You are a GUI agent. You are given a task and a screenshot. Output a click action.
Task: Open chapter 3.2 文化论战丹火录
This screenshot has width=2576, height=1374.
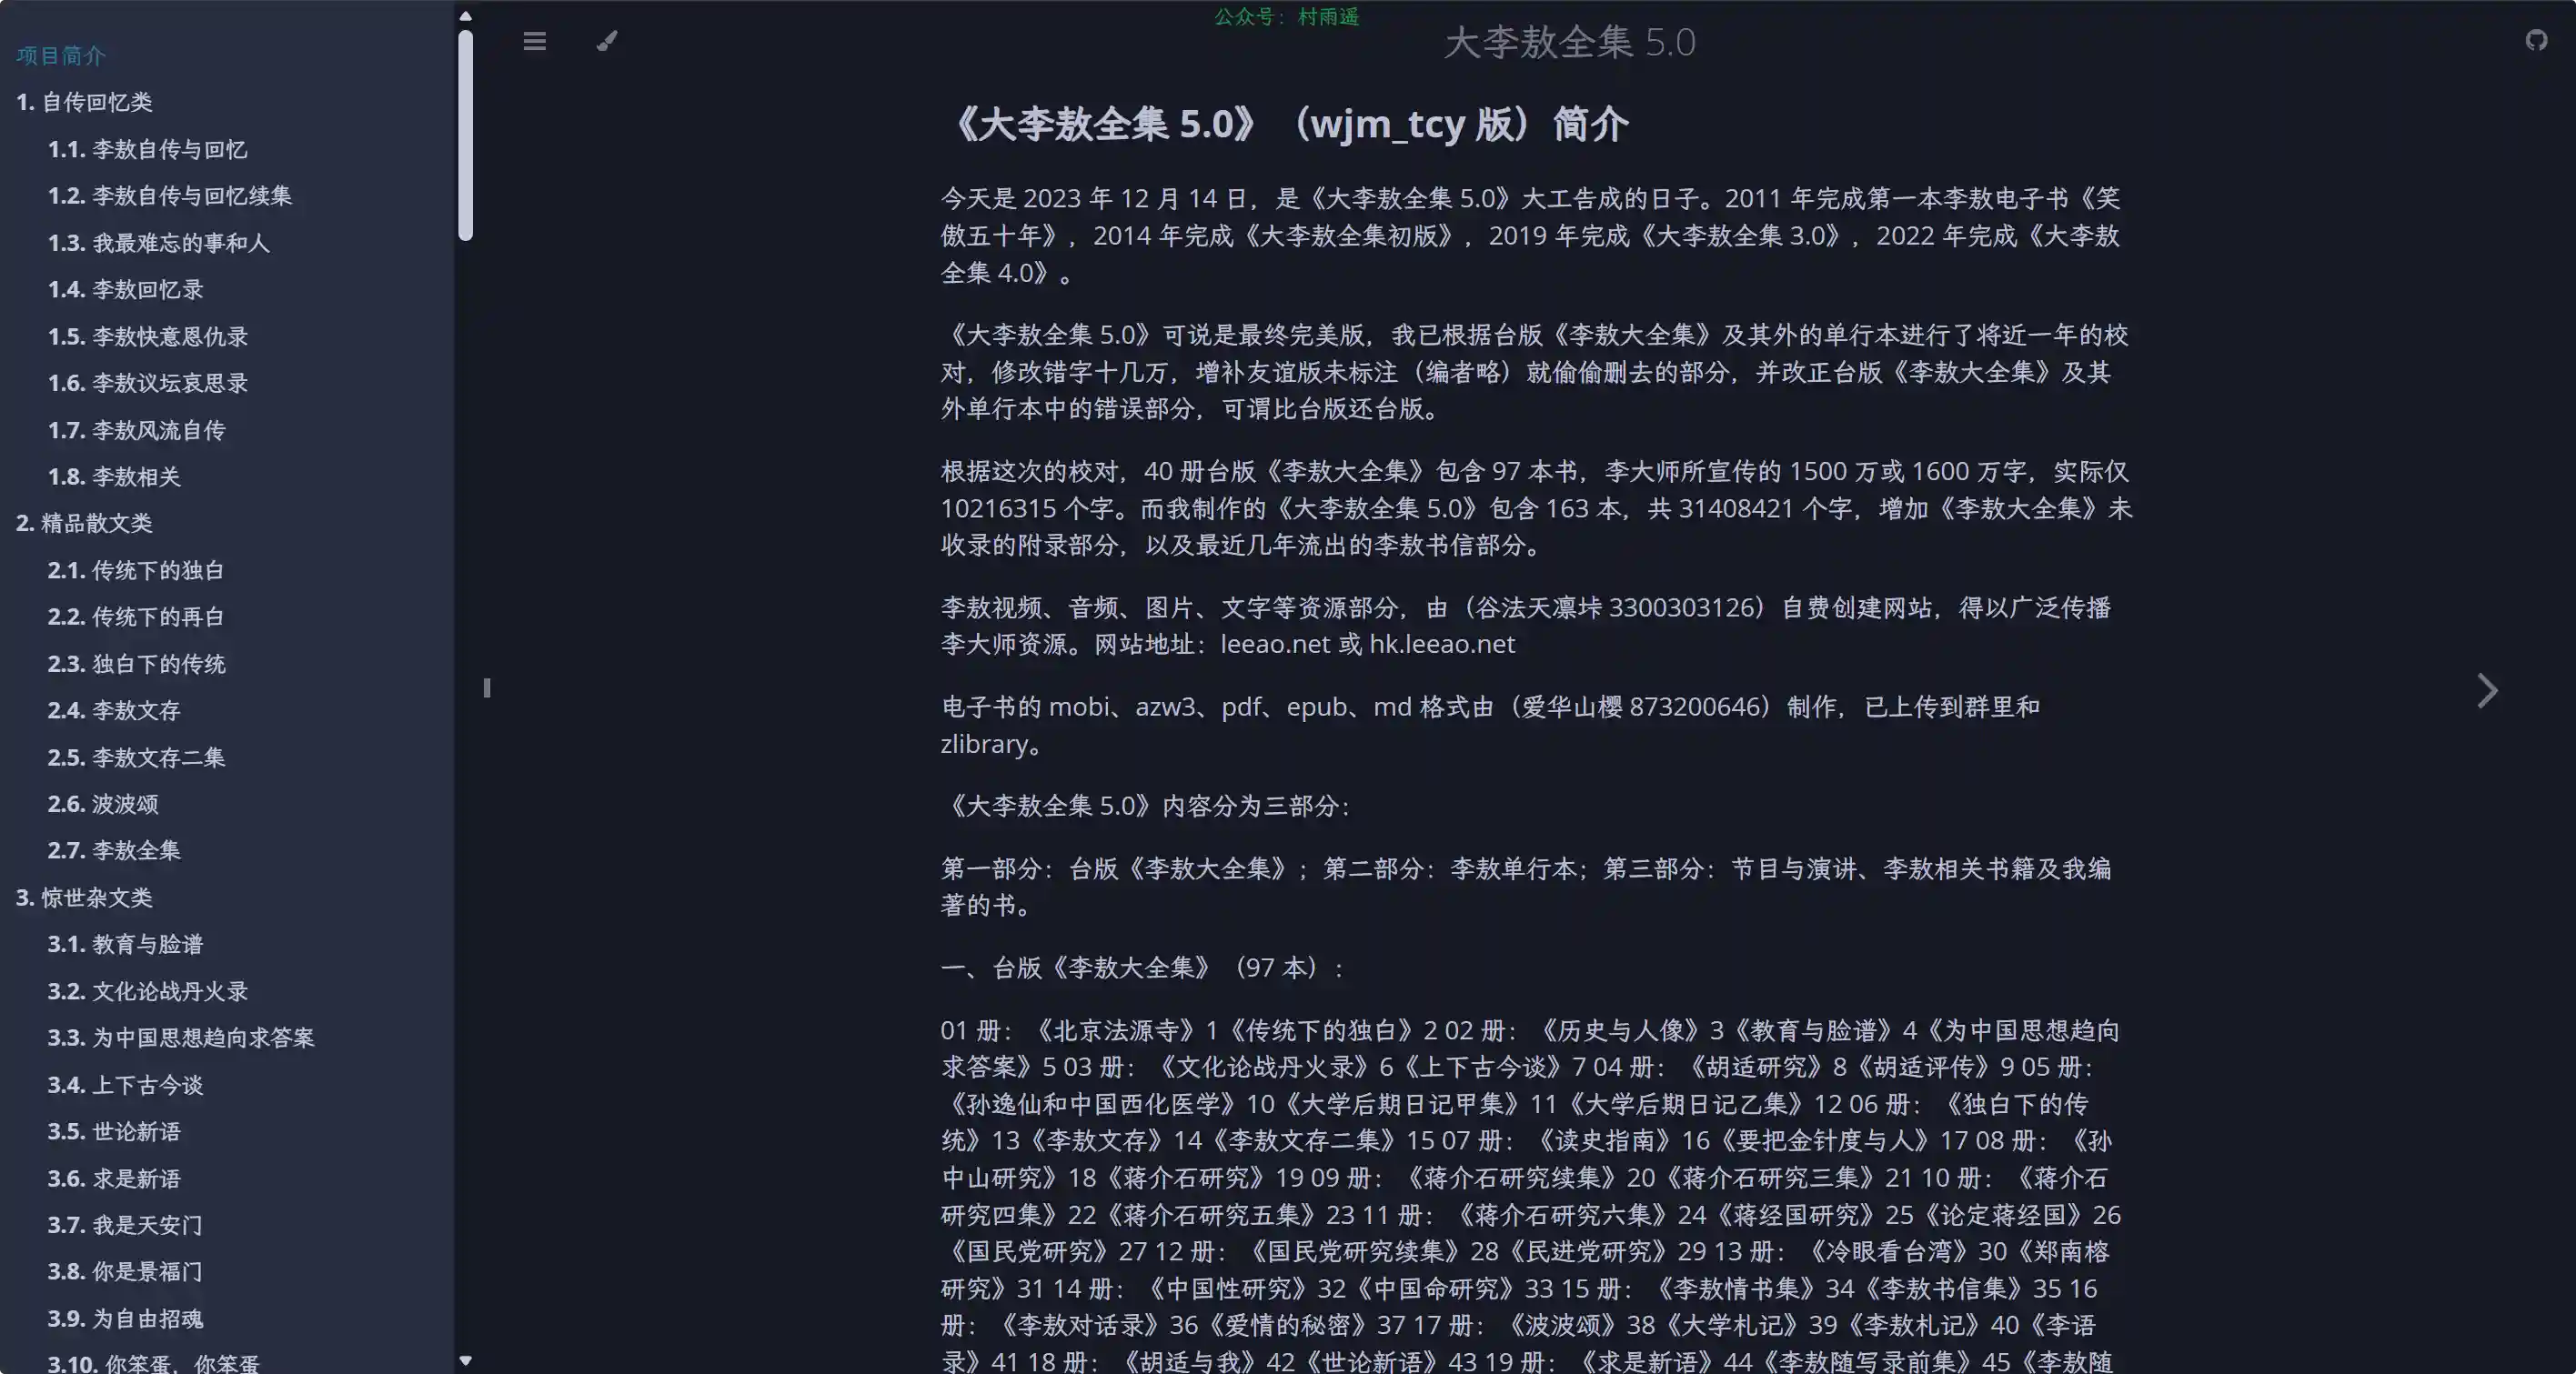coord(148,991)
